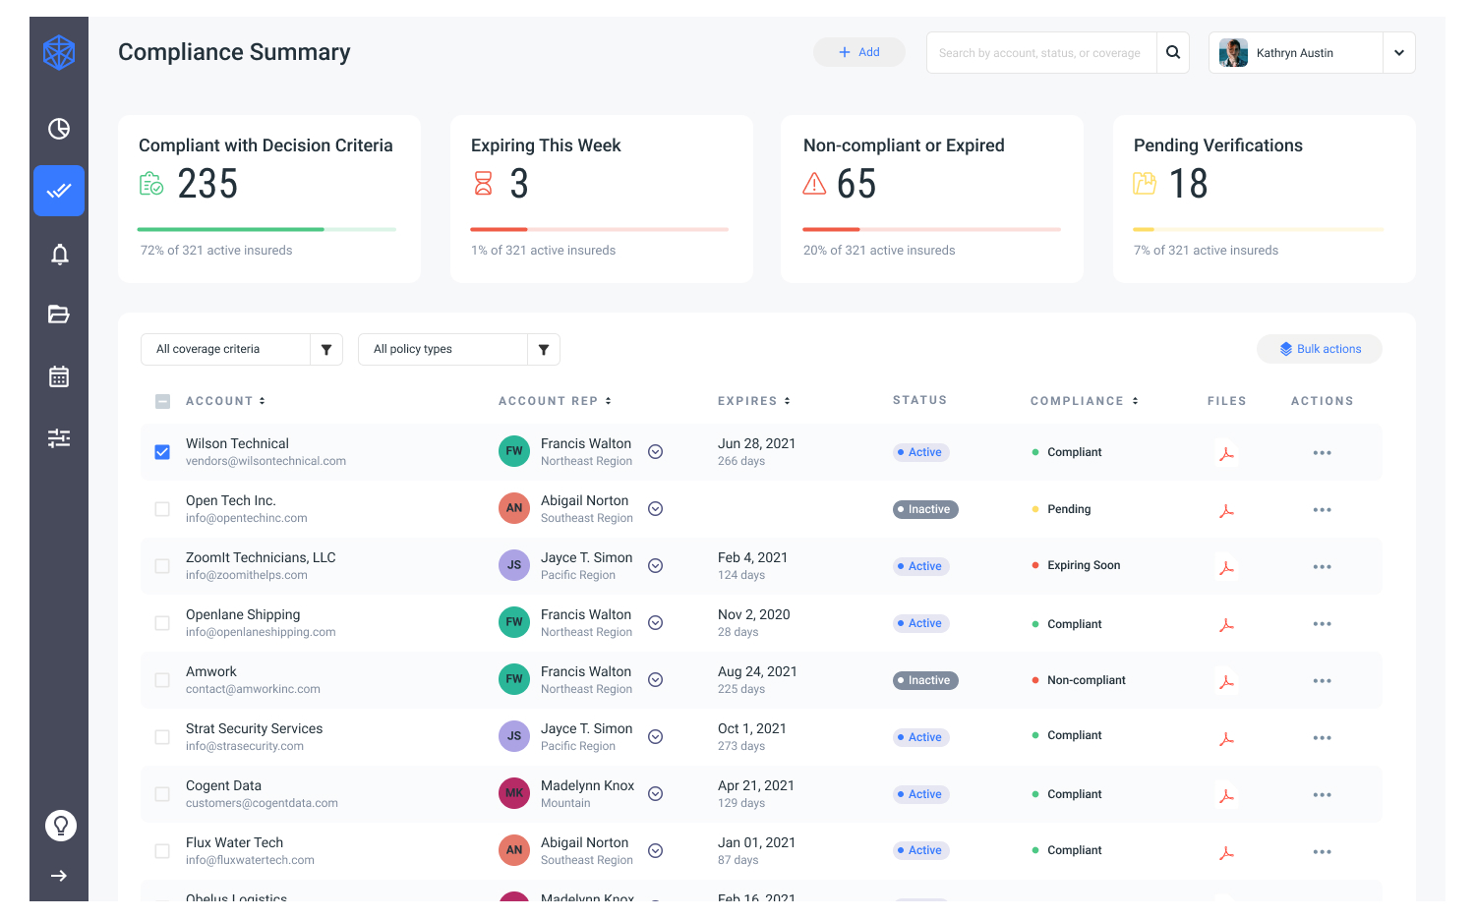Open PDF file for Open Tech Inc.
1475x919 pixels.
pos(1226,510)
